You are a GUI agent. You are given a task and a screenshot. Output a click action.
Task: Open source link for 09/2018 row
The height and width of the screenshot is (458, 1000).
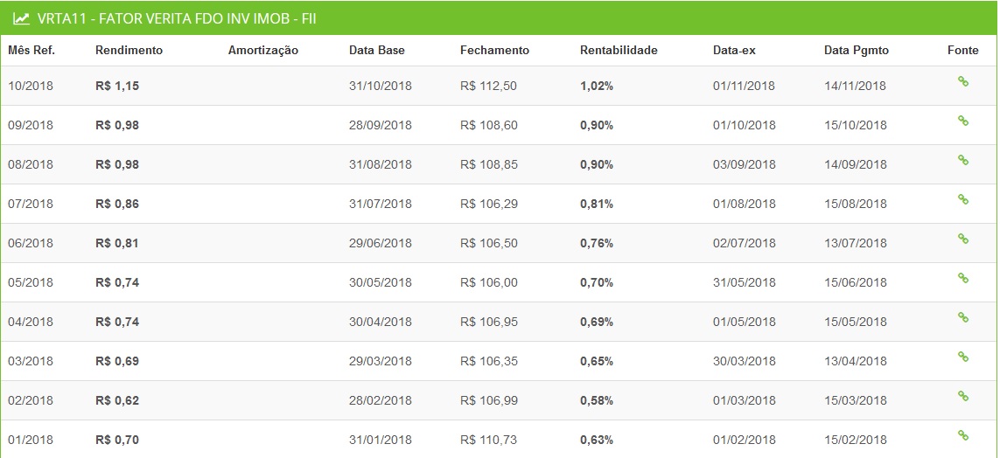click(962, 121)
